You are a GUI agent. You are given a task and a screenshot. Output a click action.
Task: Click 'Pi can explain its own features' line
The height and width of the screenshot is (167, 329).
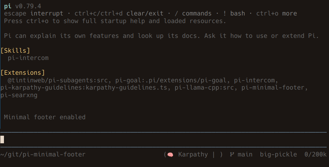(161, 36)
